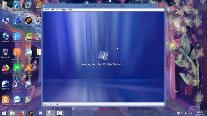207x116 pixels.
Task: Launch the Oracle VM VirtualBox desktop shortcut
Action: coord(17,86)
